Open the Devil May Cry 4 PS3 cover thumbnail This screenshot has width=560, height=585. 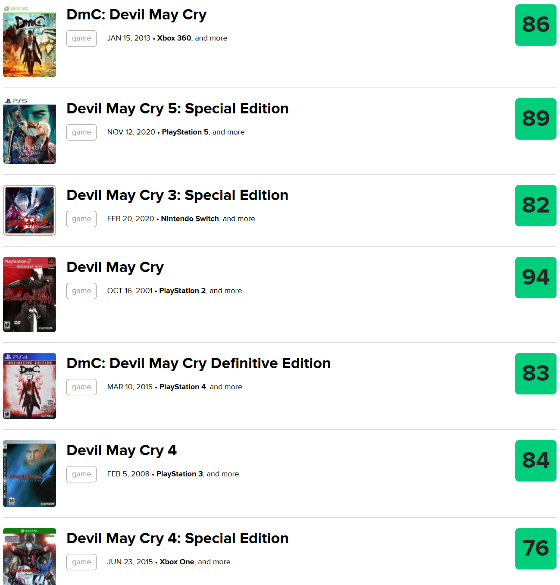click(x=29, y=473)
